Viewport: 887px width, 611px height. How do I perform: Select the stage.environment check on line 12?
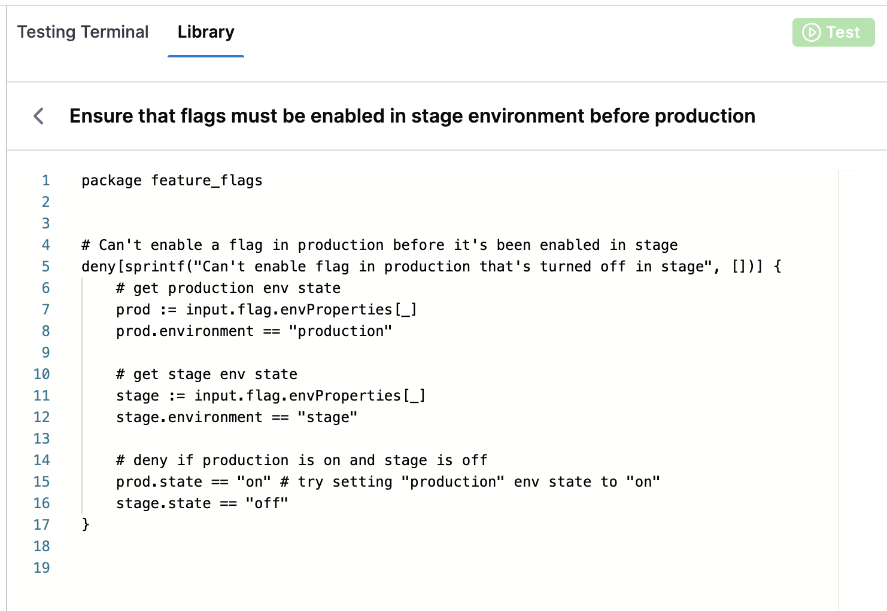(236, 417)
